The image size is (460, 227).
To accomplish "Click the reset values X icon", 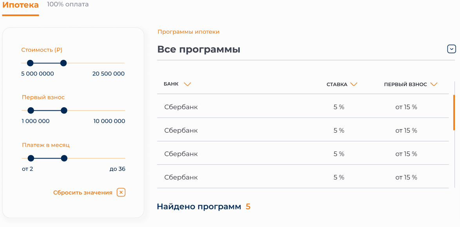I will click(121, 193).
